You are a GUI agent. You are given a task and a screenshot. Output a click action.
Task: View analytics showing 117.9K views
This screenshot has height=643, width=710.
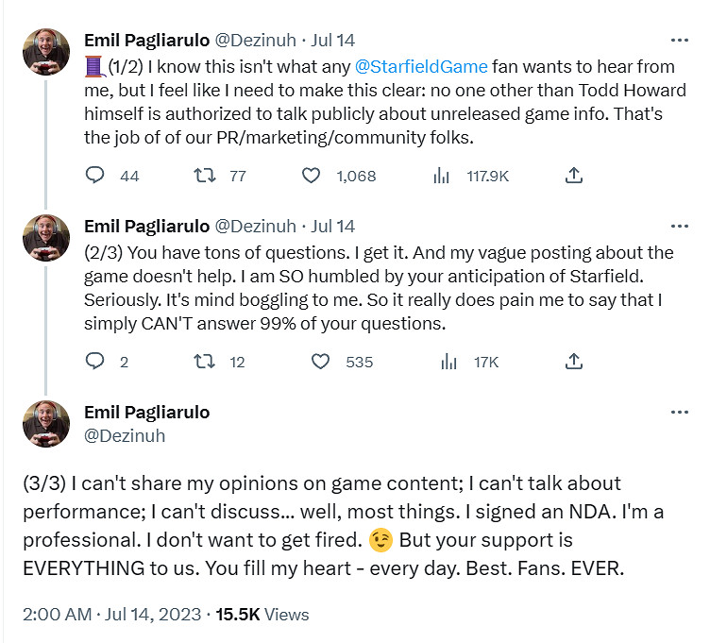tap(441, 176)
